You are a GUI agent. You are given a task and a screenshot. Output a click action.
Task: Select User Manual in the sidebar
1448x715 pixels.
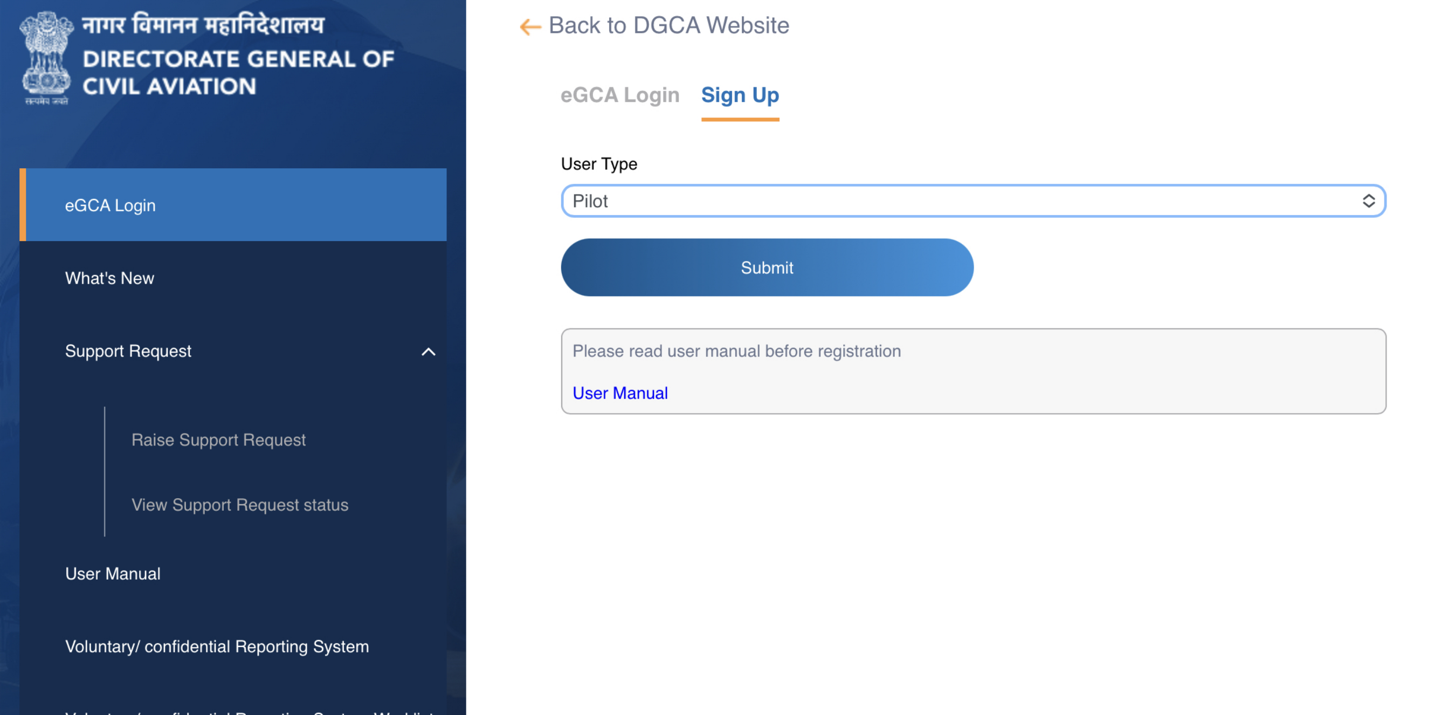click(113, 573)
